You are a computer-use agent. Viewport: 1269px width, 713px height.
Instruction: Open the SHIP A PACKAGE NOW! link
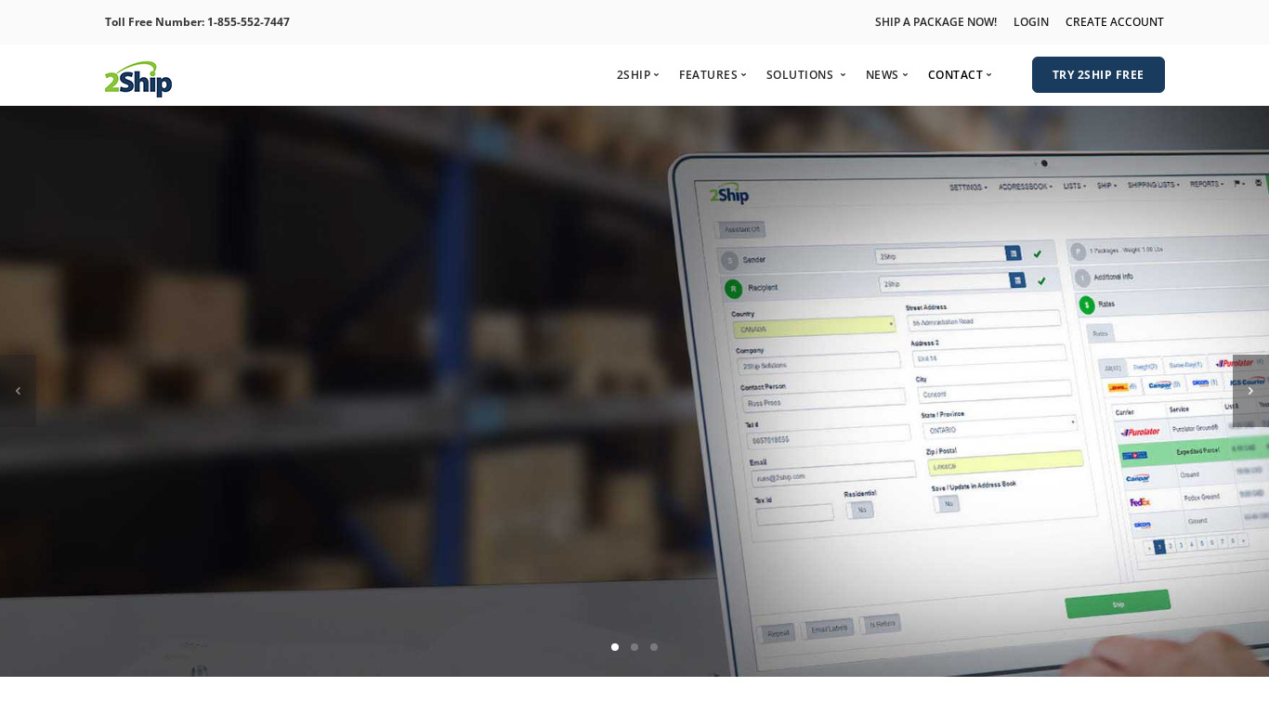point(935,21)
